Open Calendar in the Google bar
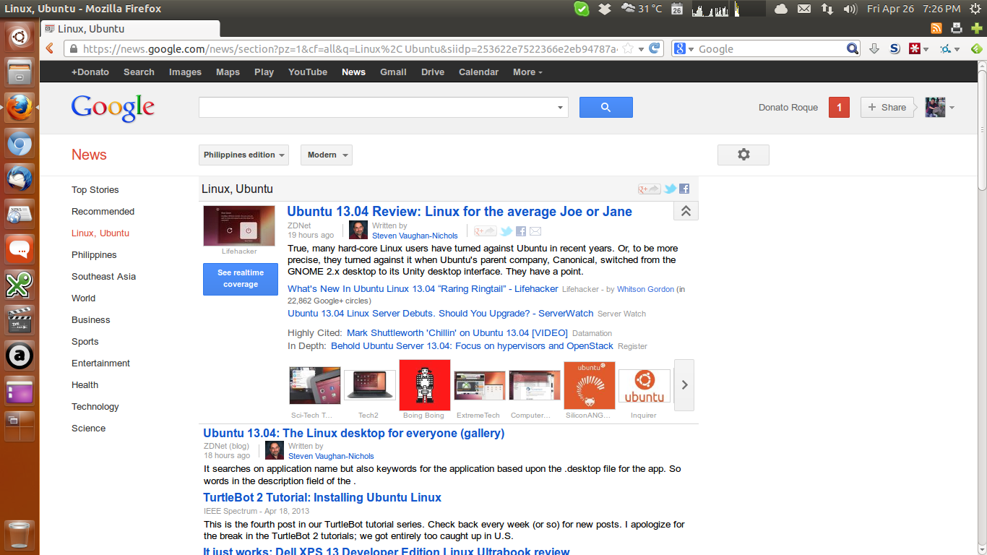Image resolution: width=987 pixels, height=555 pixels. pos(478,72)
